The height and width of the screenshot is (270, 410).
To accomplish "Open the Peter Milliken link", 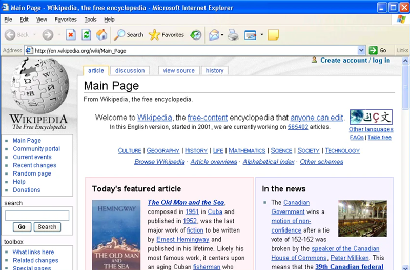I will tap(350, 258).
